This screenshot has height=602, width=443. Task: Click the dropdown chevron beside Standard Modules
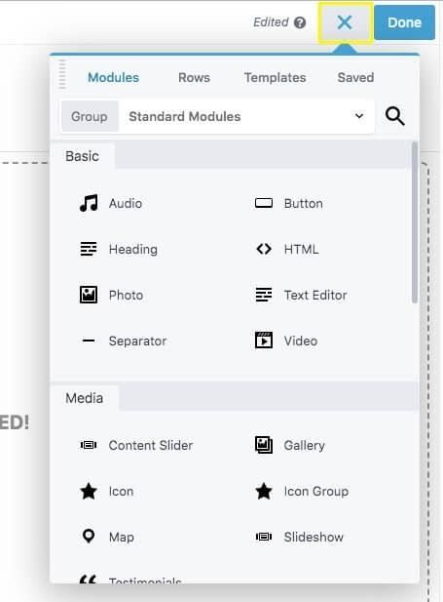click(x=359, y=116)
